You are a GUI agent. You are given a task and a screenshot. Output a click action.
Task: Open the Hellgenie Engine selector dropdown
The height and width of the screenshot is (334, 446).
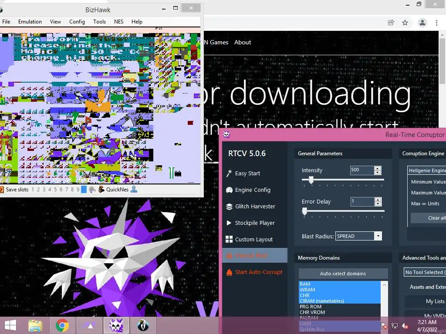tap(427, 170)
